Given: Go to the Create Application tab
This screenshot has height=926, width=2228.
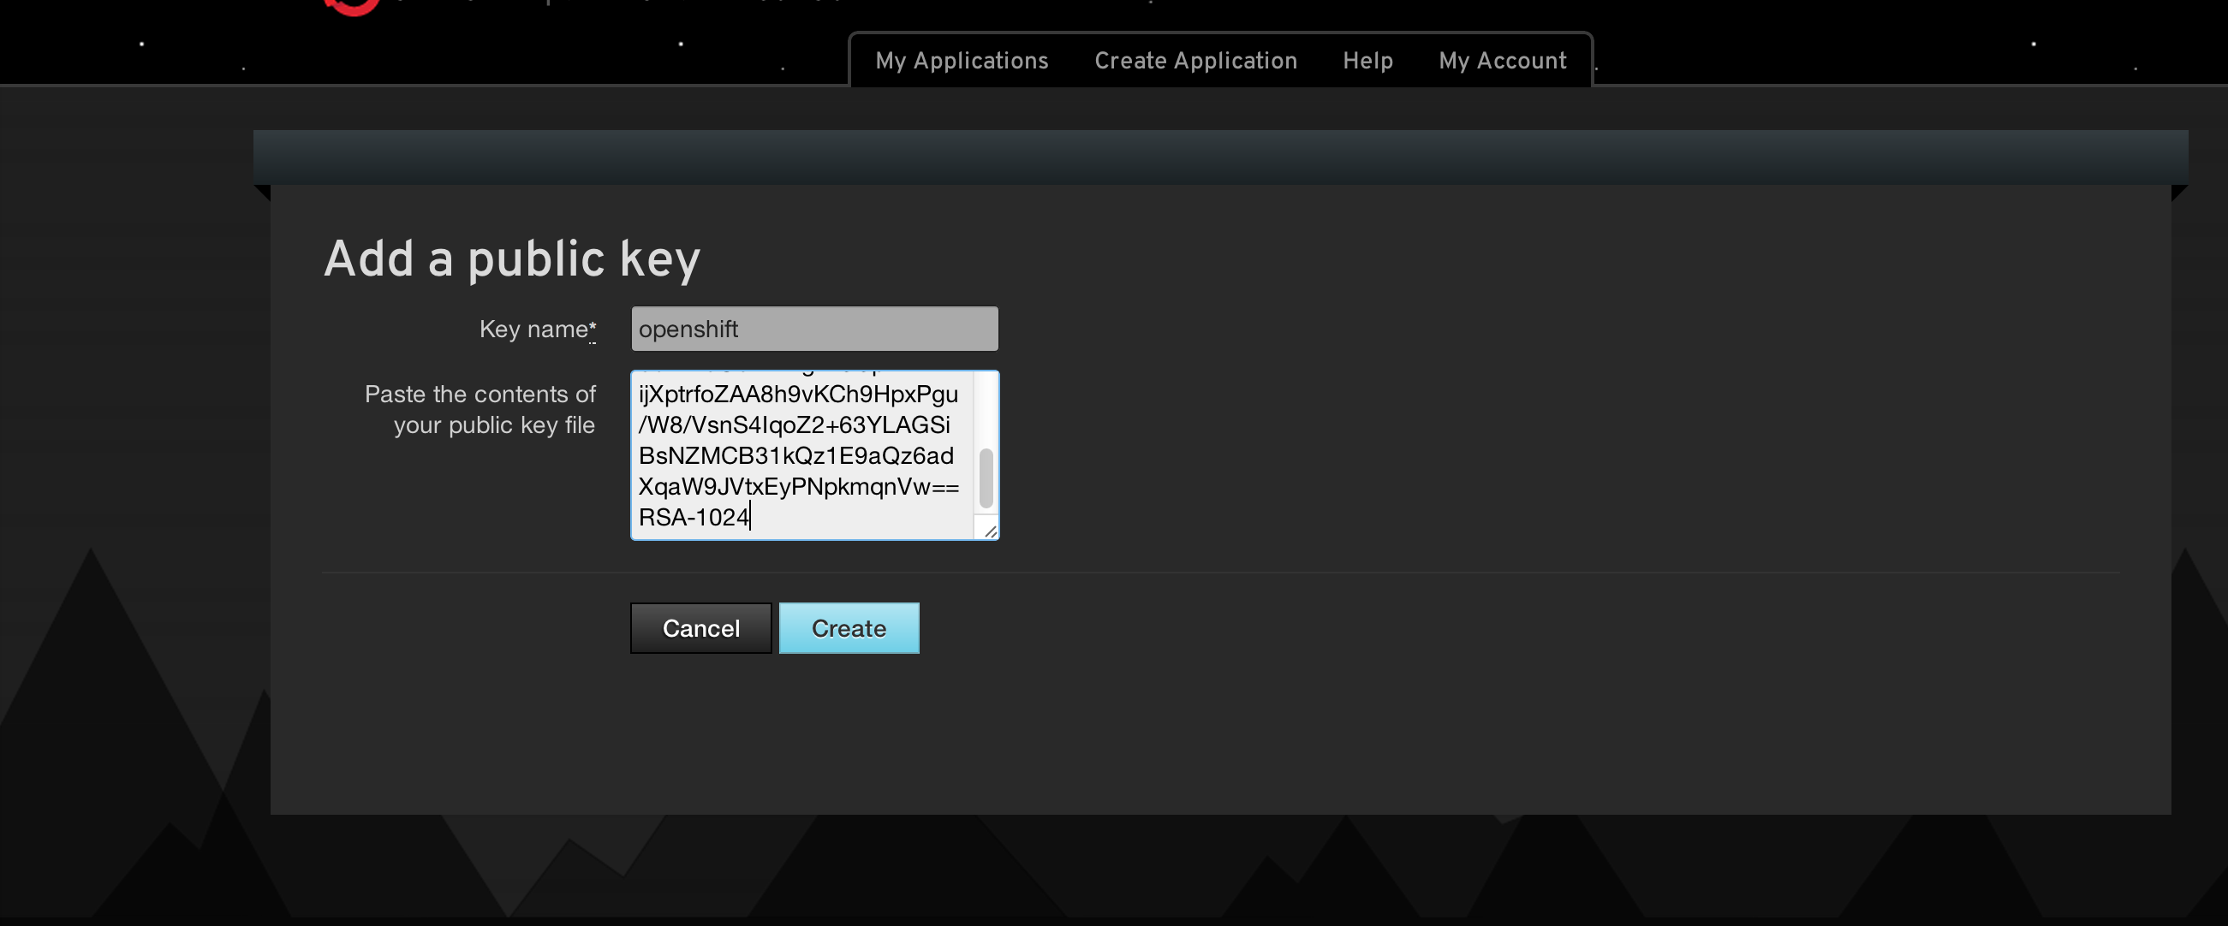Looking at the screenshot, I should [1195, 61].
